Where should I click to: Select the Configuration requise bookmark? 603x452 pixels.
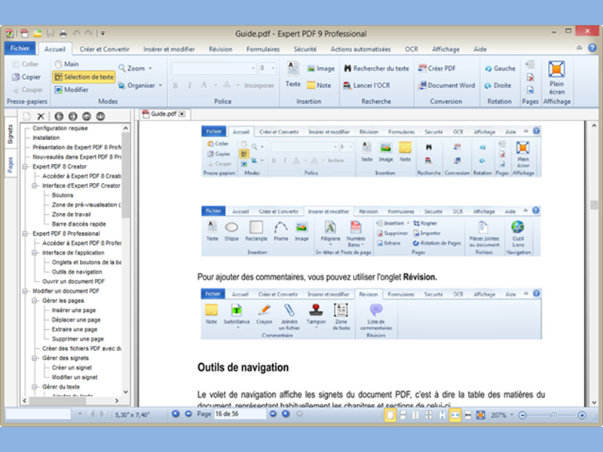tap(60, 128)
